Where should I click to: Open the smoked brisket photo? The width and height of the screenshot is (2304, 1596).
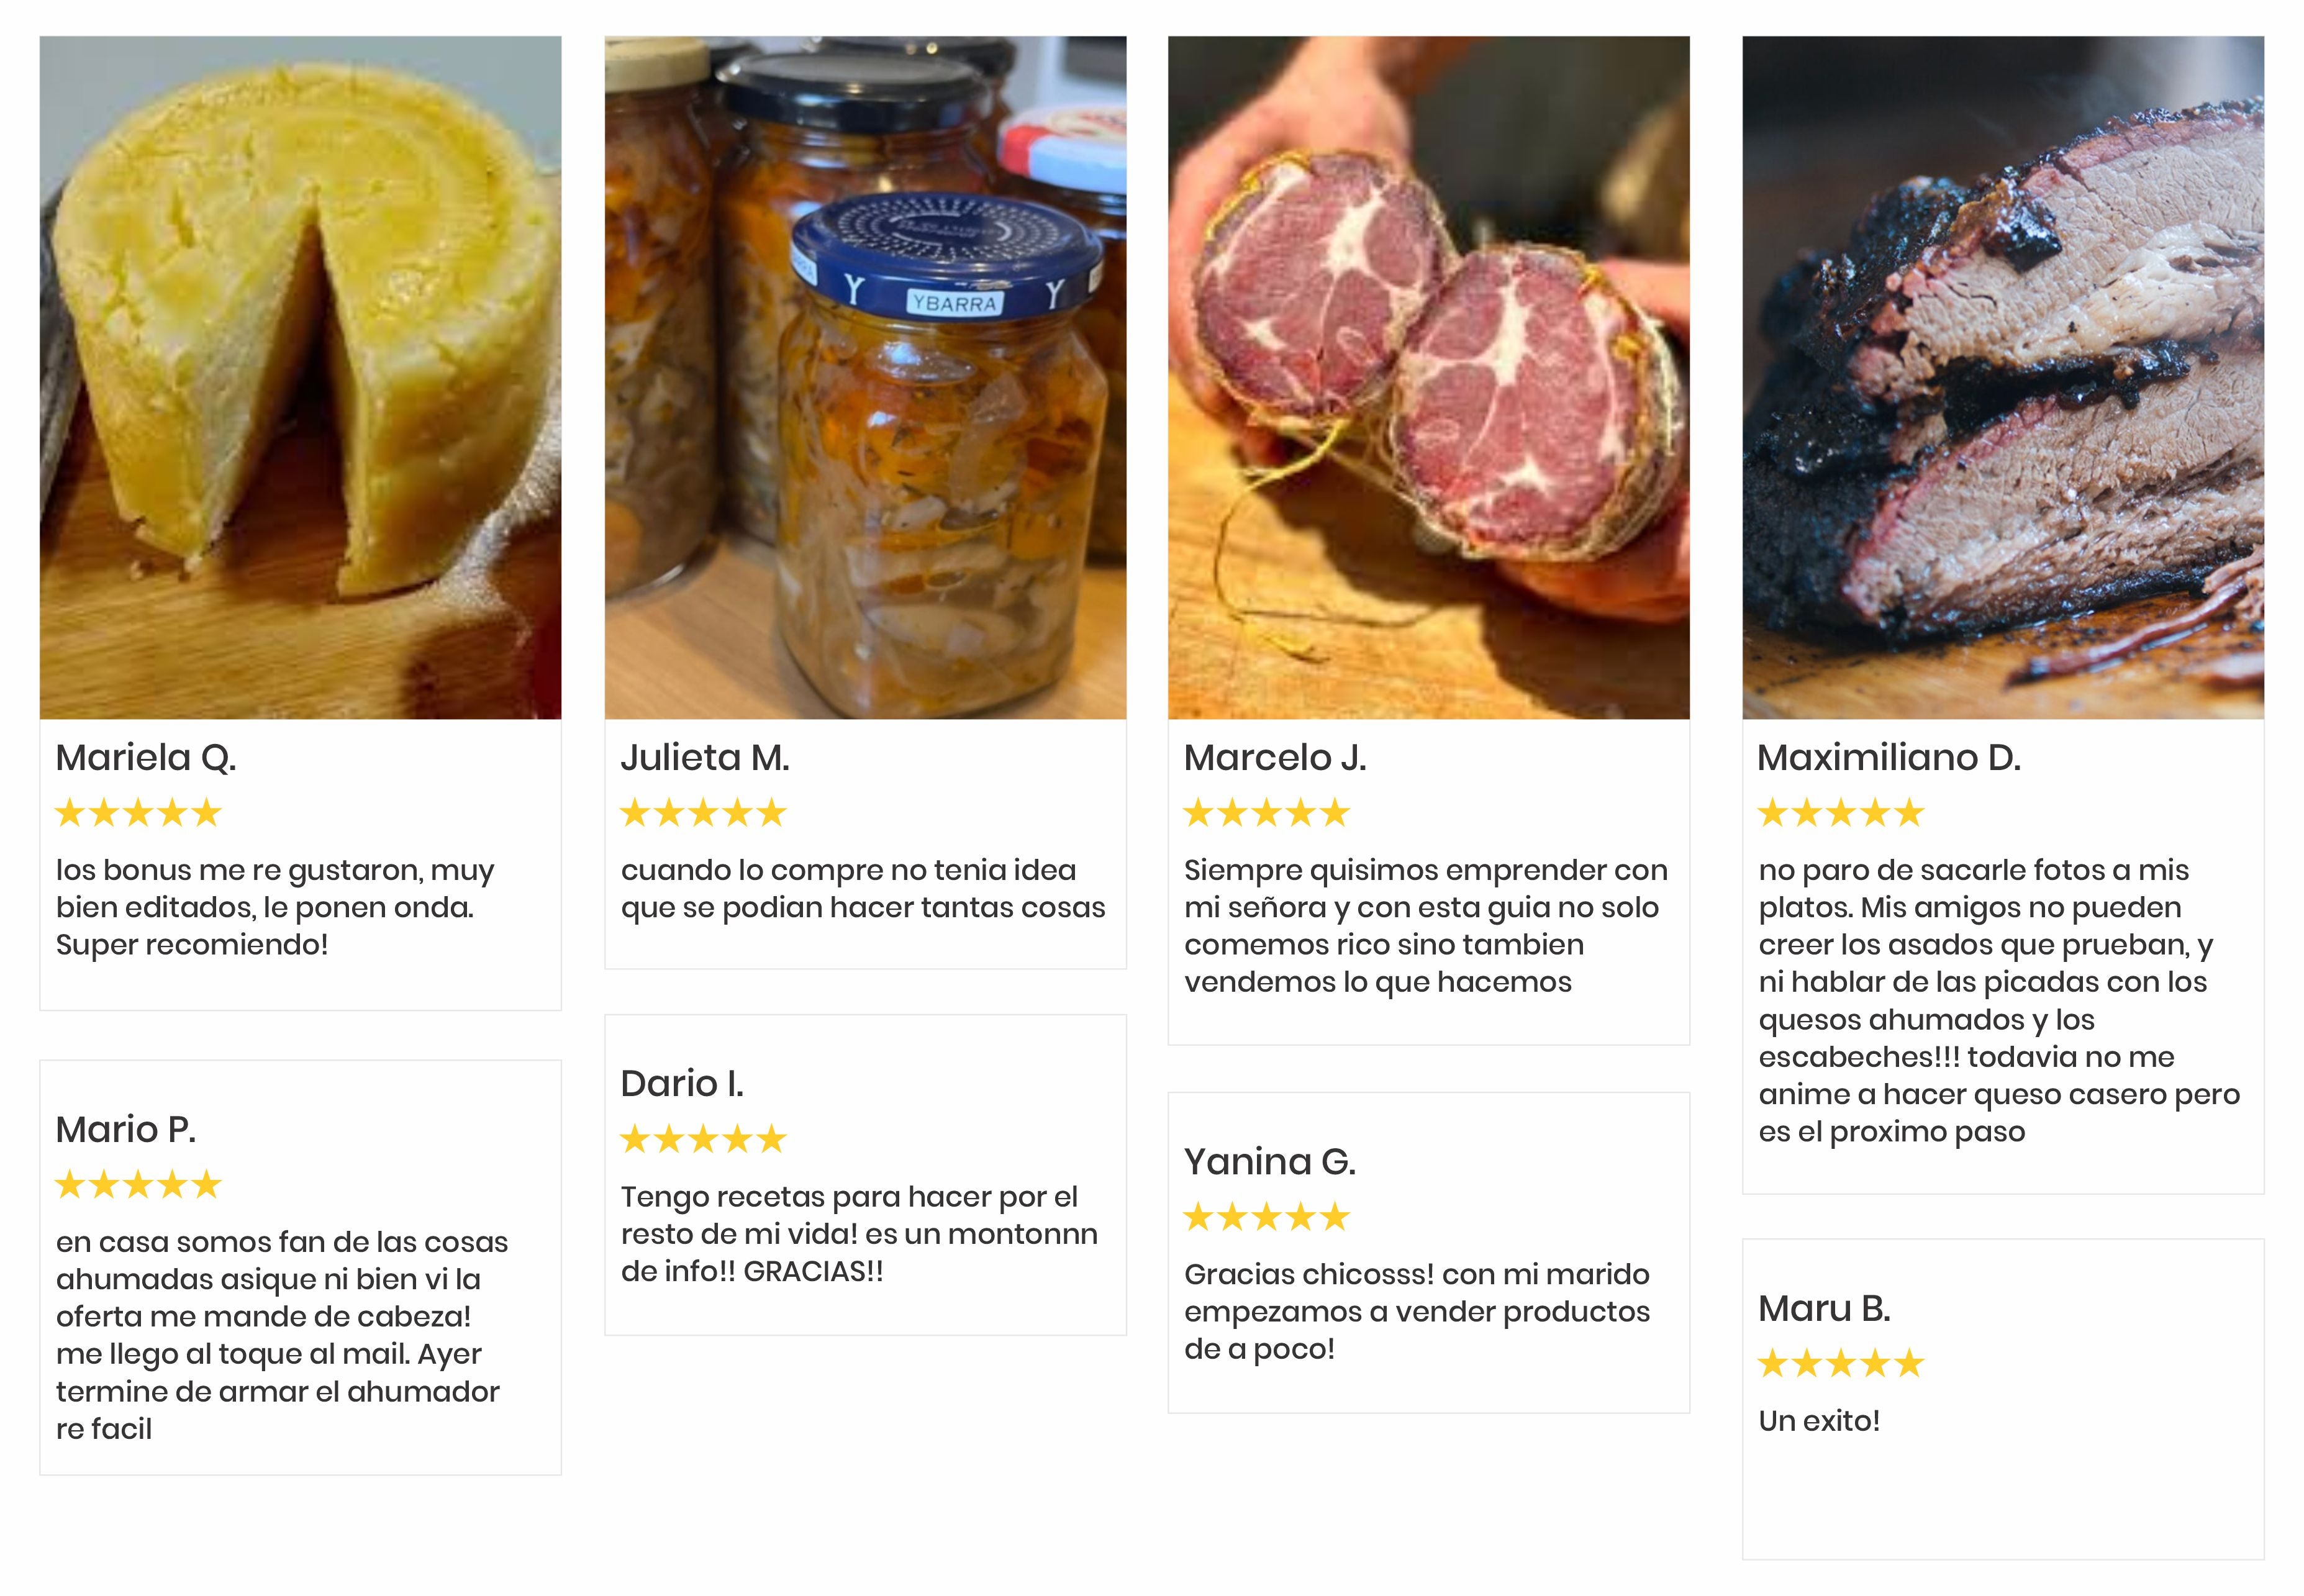point(2002,378)
